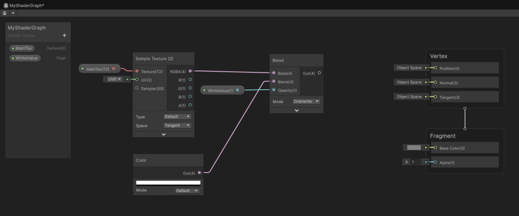This screenshot has width=519, height=216.
Task: Change the Space dropdown from Tangent
Action: point(177,125)
